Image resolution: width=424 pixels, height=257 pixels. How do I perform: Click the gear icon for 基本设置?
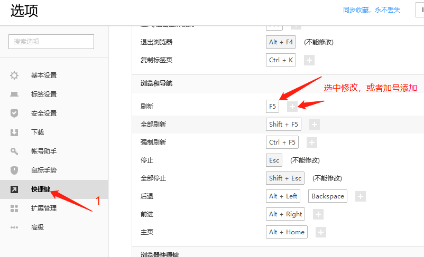[14, 75]
